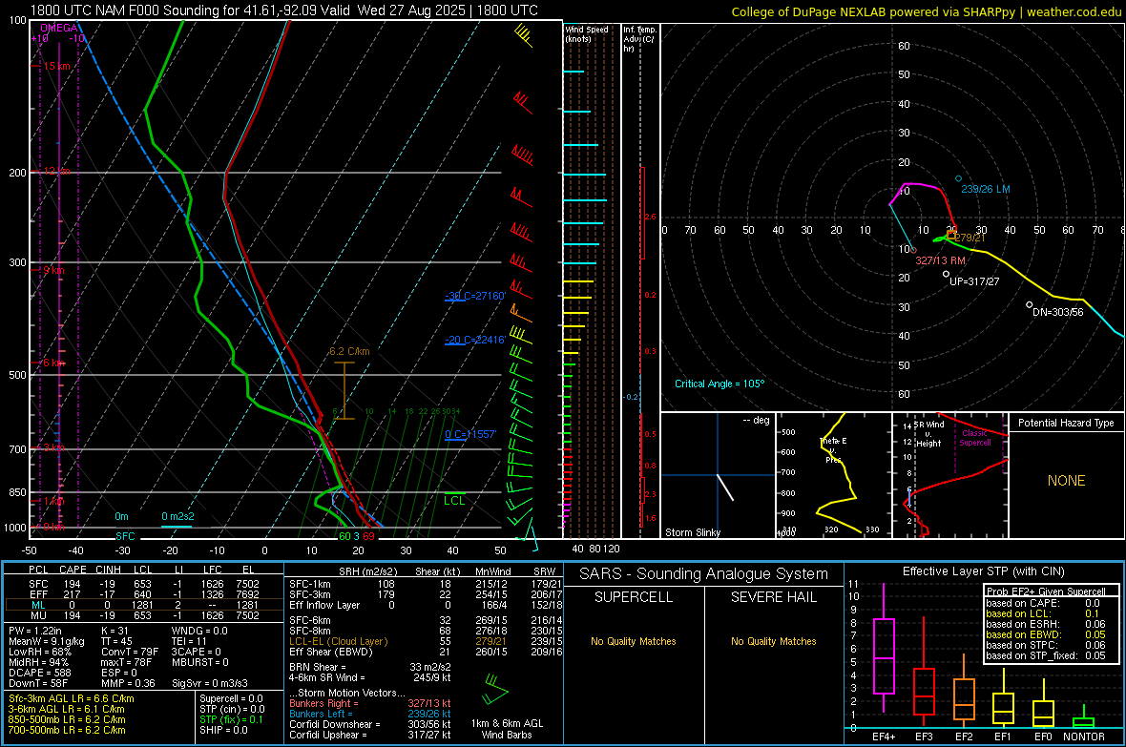1126x747 pixels.
Task: Click the 'WNDG = 0.0' value
Action: coord(198,631)
